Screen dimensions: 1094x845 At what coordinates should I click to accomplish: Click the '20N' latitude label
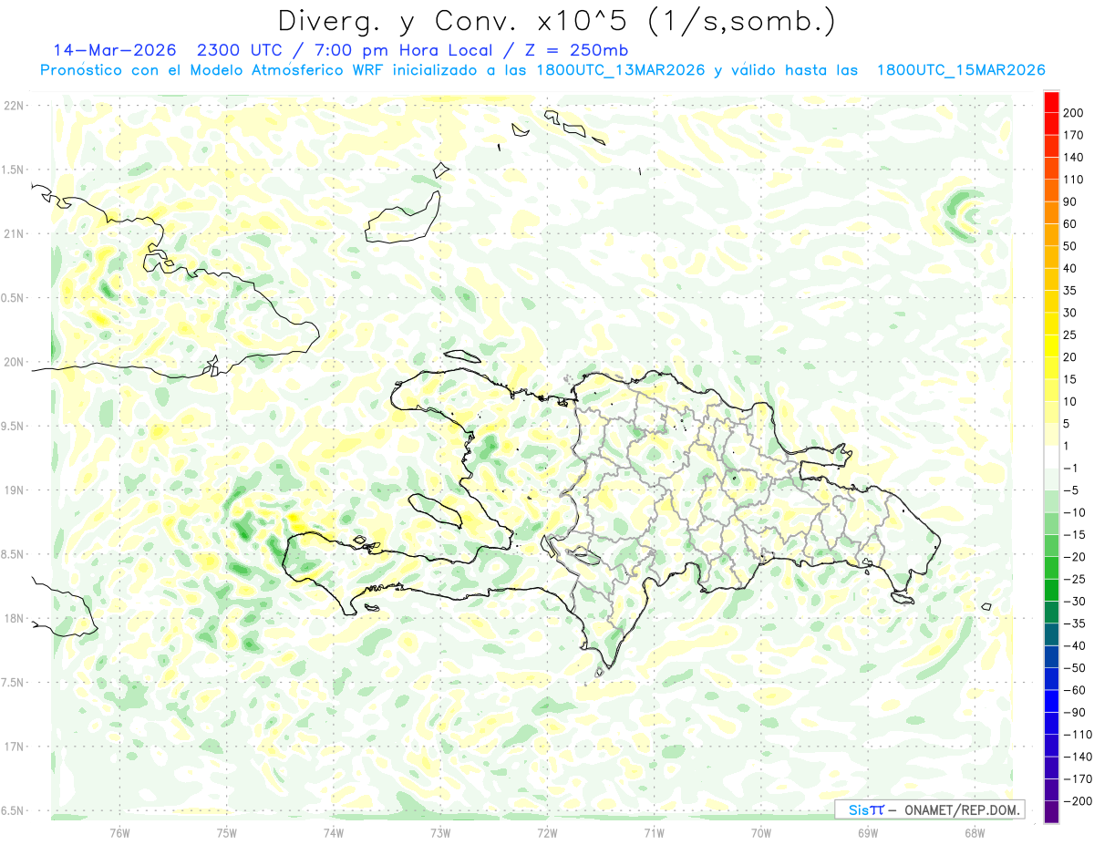click(x=15, y=362)
